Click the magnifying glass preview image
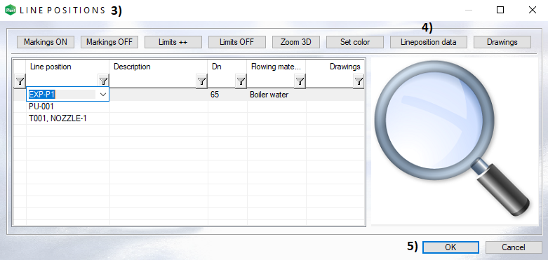 click(x=453, y=139)
